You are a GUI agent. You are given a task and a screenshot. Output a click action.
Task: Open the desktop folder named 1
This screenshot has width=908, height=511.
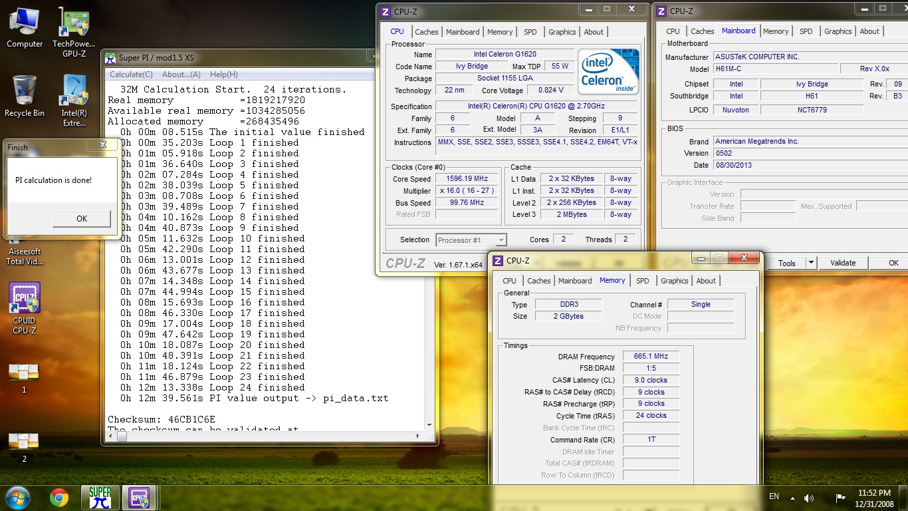coord(25,377)
